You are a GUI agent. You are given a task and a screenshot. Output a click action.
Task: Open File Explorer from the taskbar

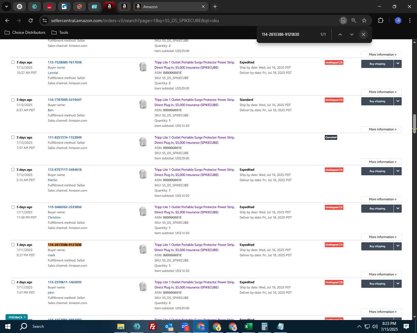click(121, 326)
